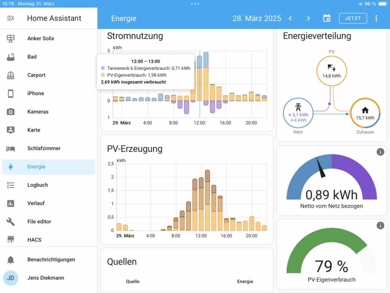
Task: Collapse the sidebar with the menu icon
Action: 11,18
